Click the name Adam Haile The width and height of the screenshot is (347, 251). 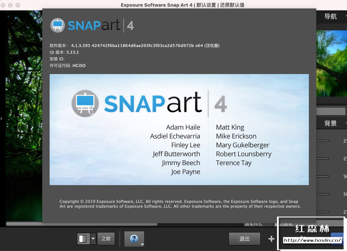tap(183, 127)
